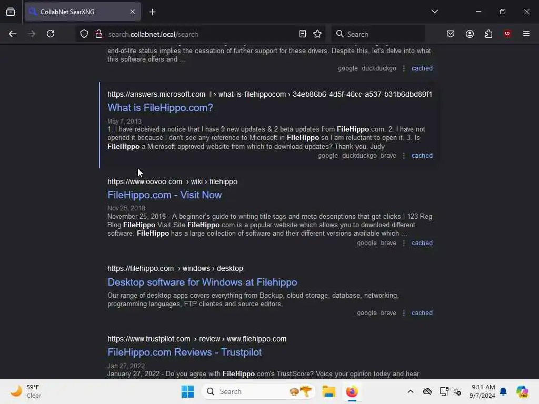Open cached link for filehippo.com desktop result
The height and width of the screenshot is (404, 539).
pos(422,313)
